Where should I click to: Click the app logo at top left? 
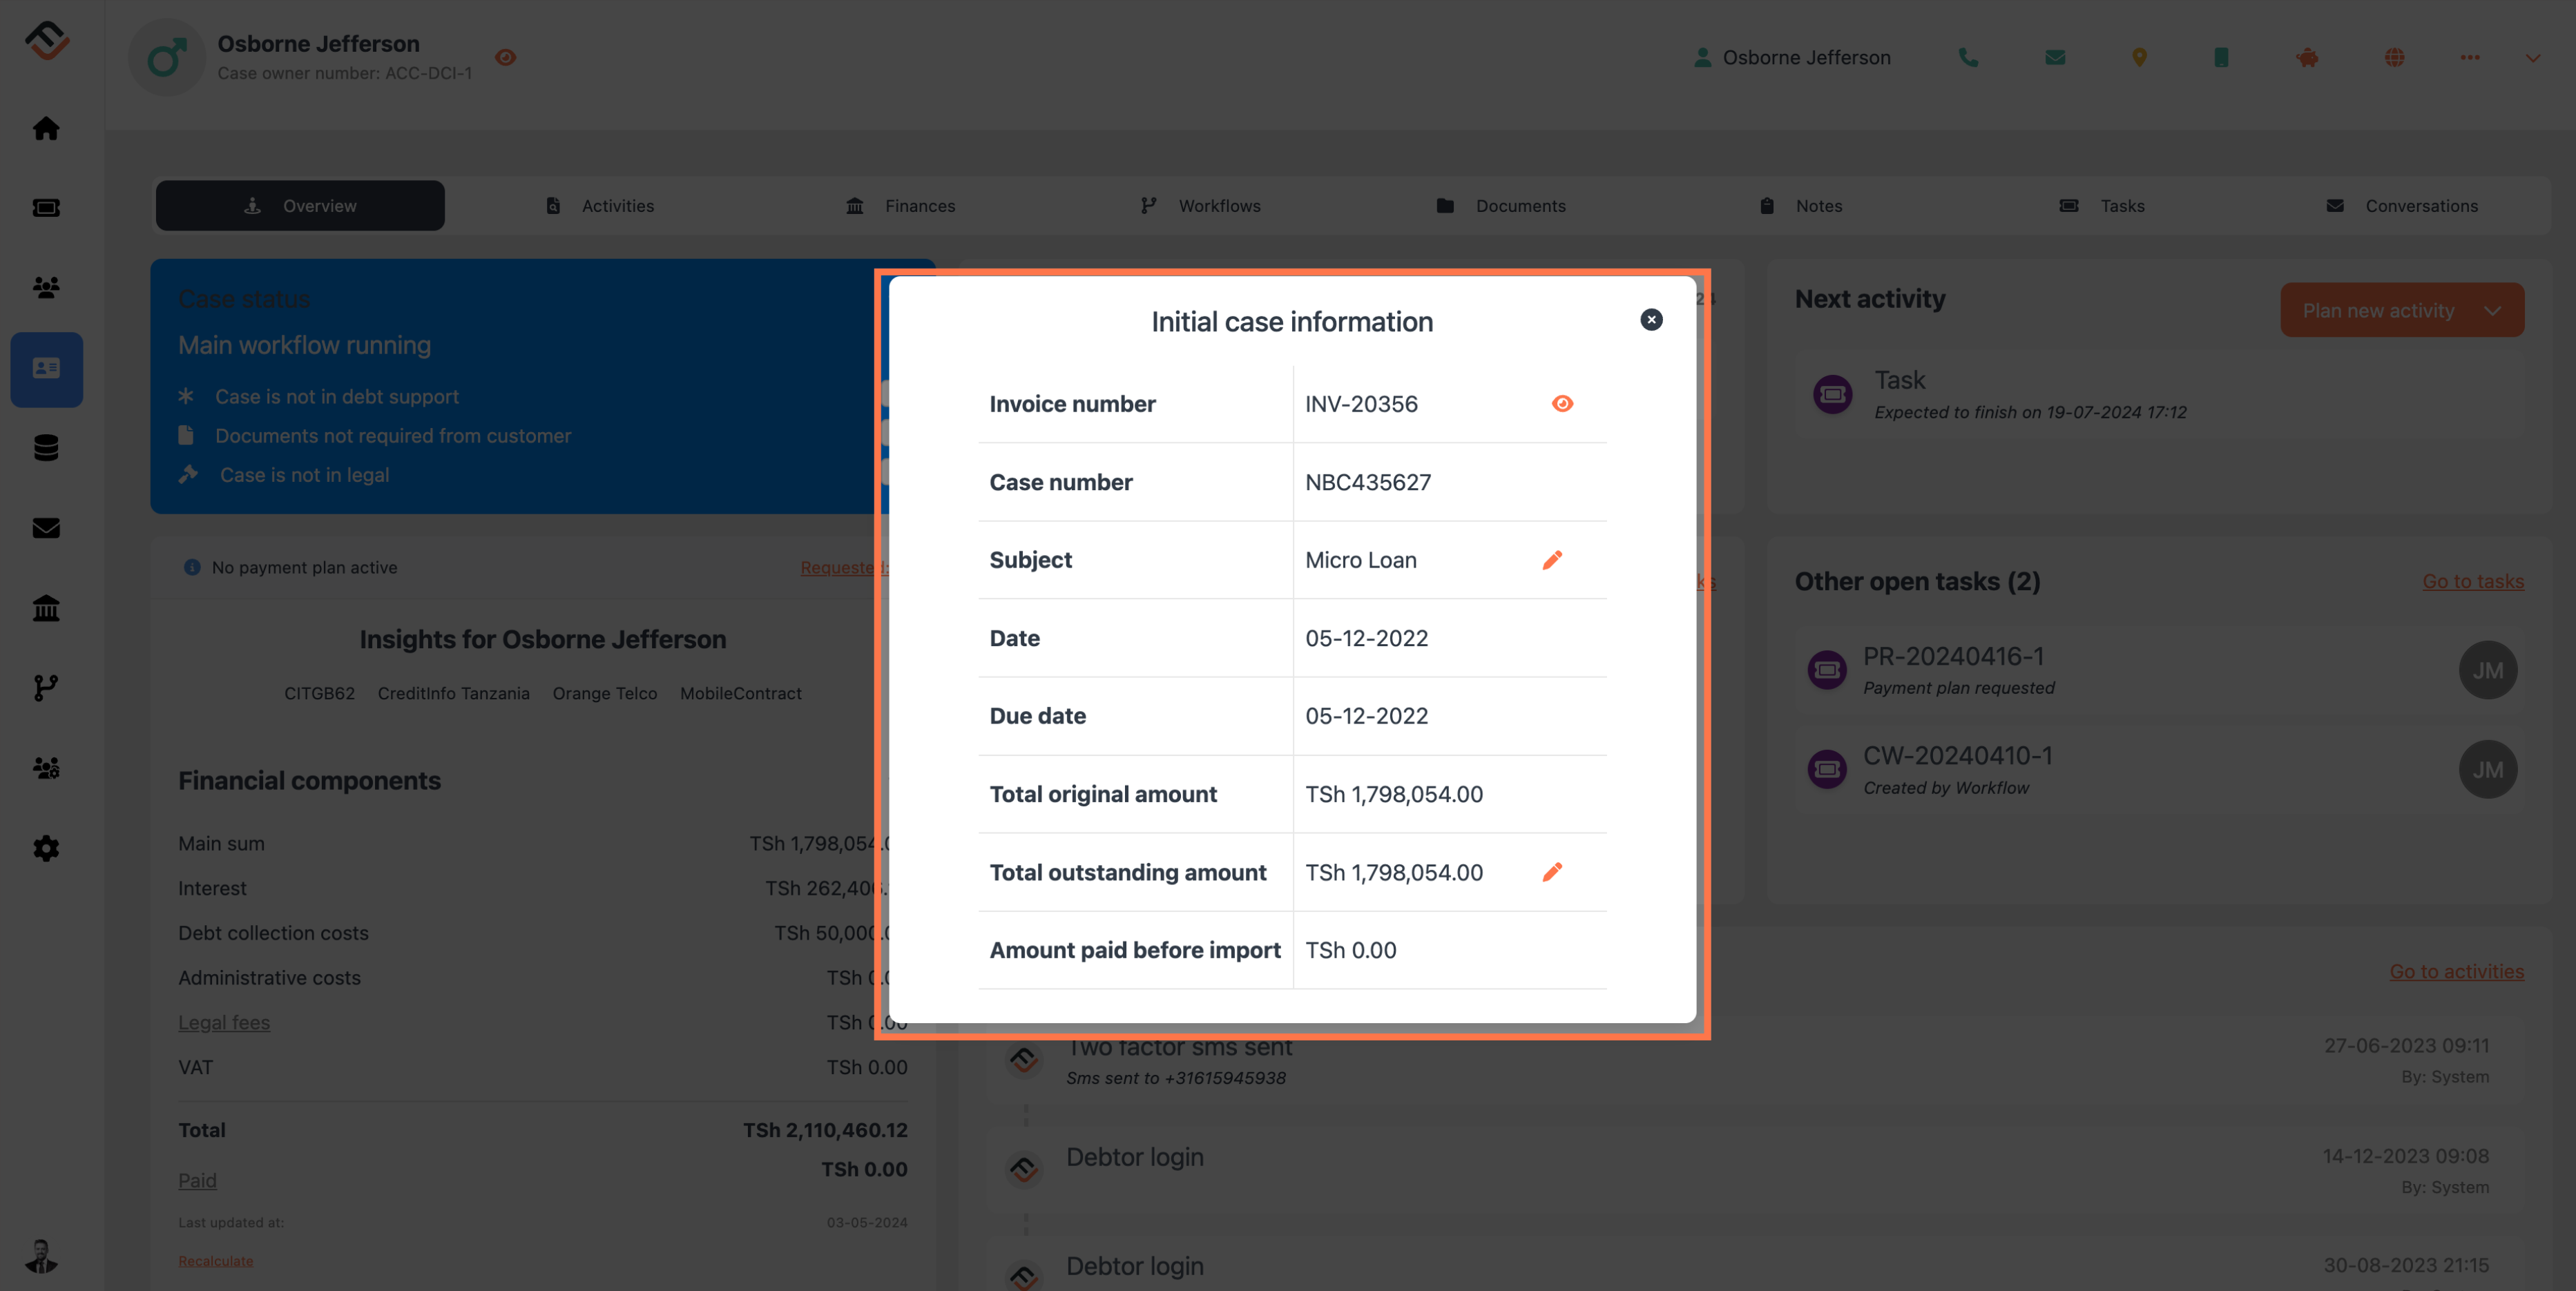(46, 41)
